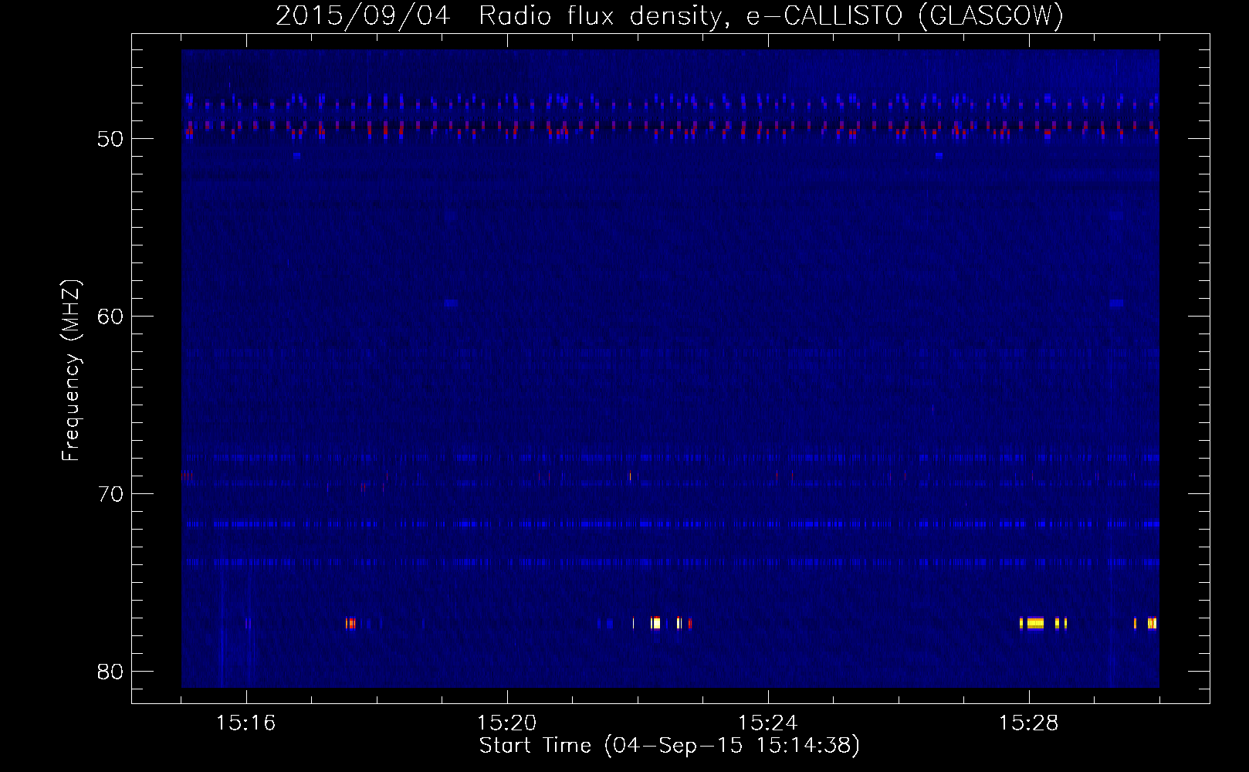
Task: Click the frequency tick label '50'
Action: pyautogui.click(x=110, y=139)
